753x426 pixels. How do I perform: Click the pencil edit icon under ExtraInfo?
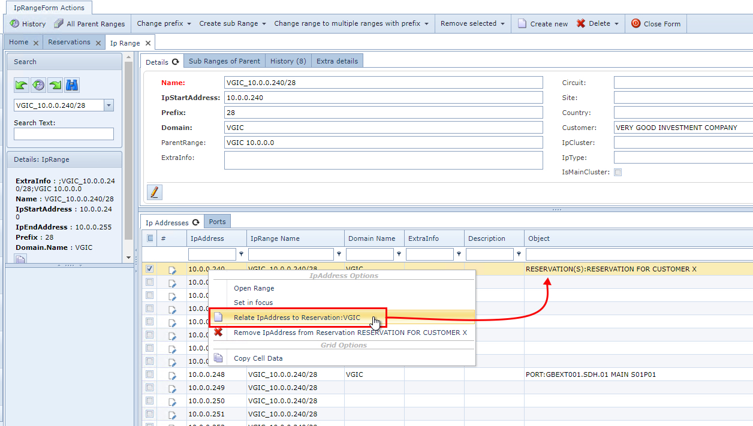point(155,192)
